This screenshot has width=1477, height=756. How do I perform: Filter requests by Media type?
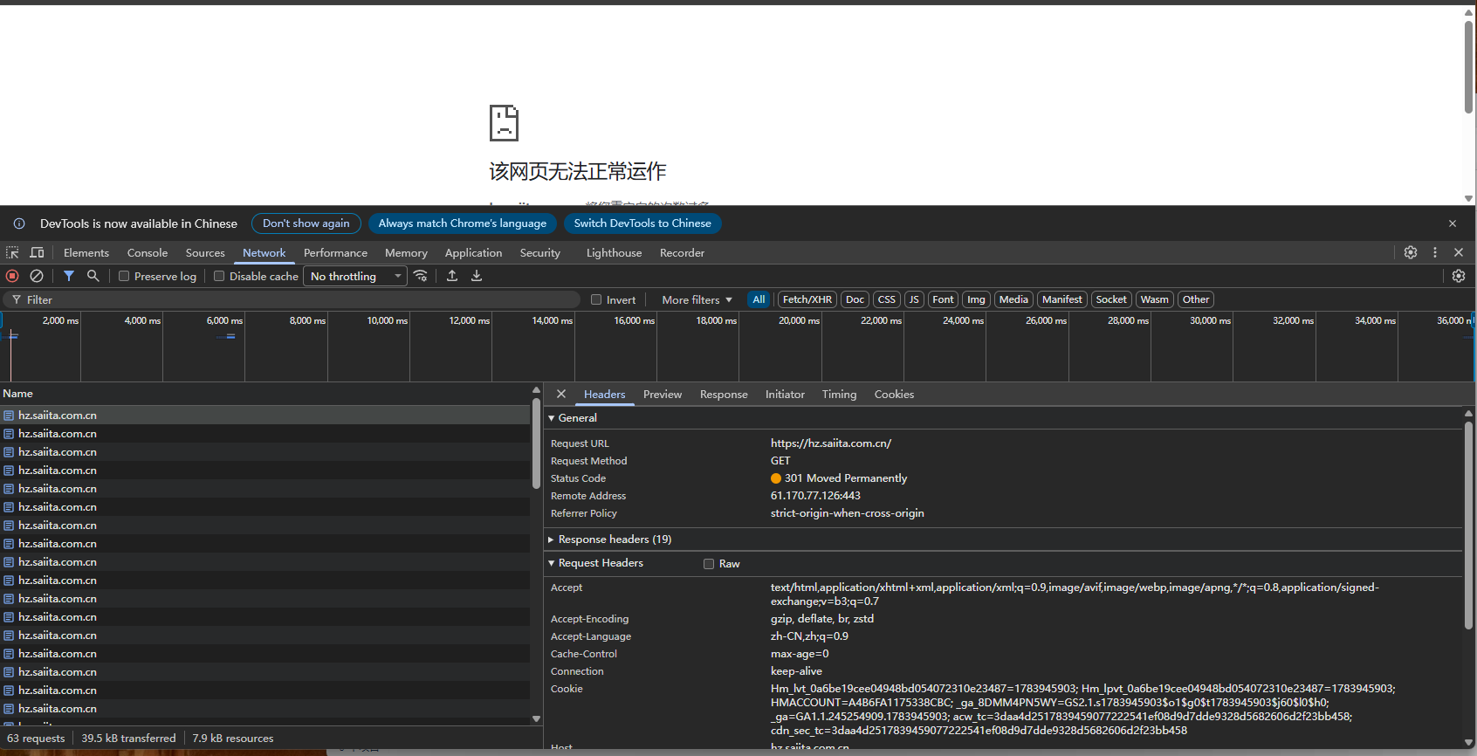coord(1013,299)
